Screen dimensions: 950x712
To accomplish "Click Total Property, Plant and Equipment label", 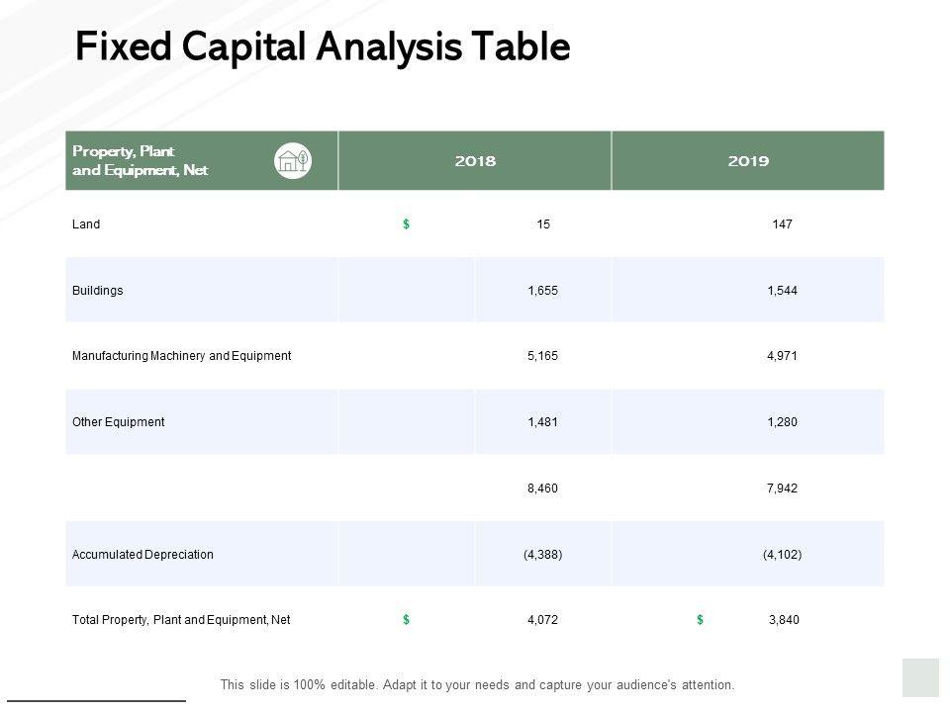I will pos(181,620).
